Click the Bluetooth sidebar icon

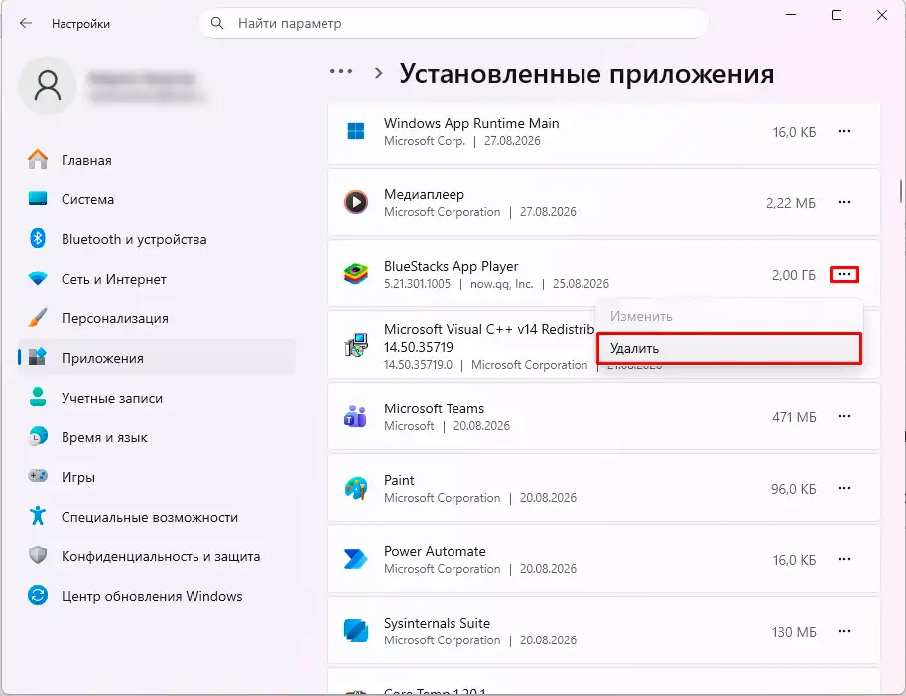click(x=38, y=238)
